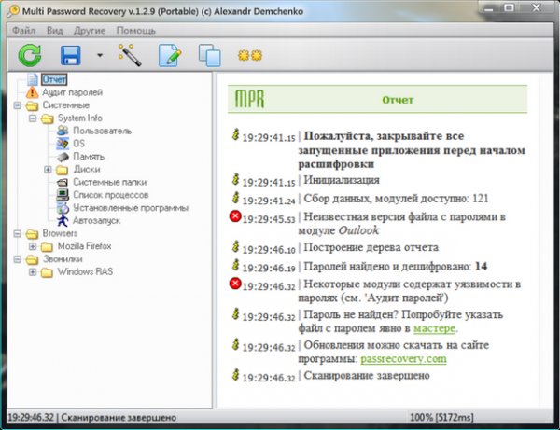Click the running man icon beside Автозапуск
The height and width of the screenshot is (430, 560).
(x=63, y=220)
